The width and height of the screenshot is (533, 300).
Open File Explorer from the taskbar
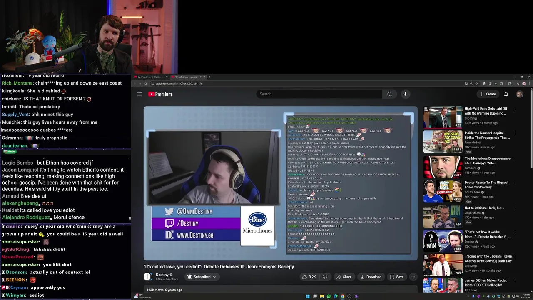pos(322,296)
